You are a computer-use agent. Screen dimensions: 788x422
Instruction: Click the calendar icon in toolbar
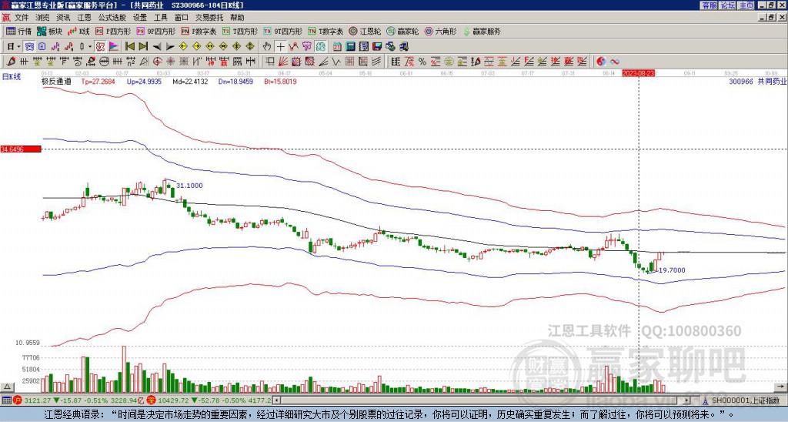tap(337, 46)
